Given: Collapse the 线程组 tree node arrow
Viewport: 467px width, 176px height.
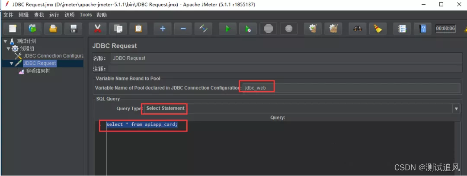Looking at the screenshot, I should pyautogui.click(x=9, y=48).
